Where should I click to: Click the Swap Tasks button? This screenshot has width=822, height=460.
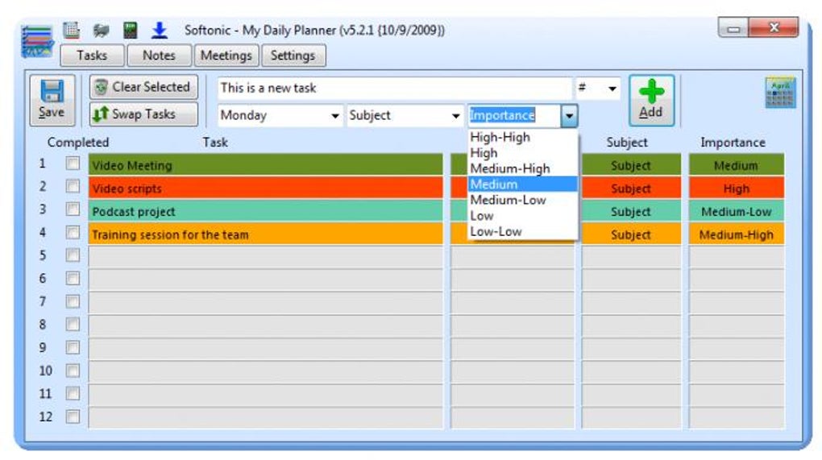coord(143,114)
